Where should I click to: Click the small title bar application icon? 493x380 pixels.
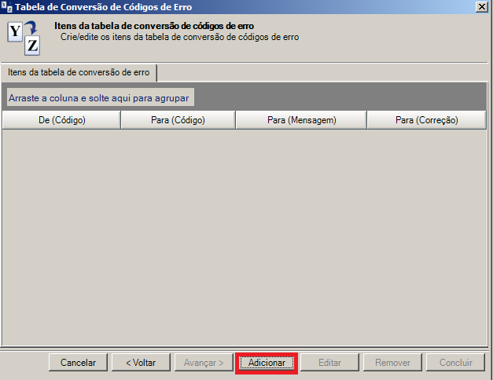pyautogui.click(x=6, y=6)
